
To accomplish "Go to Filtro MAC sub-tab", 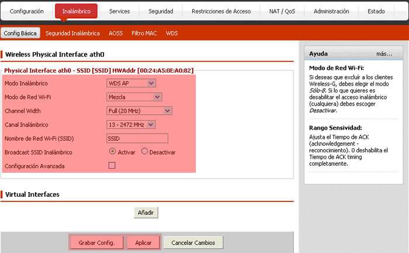I will point(144,33).
